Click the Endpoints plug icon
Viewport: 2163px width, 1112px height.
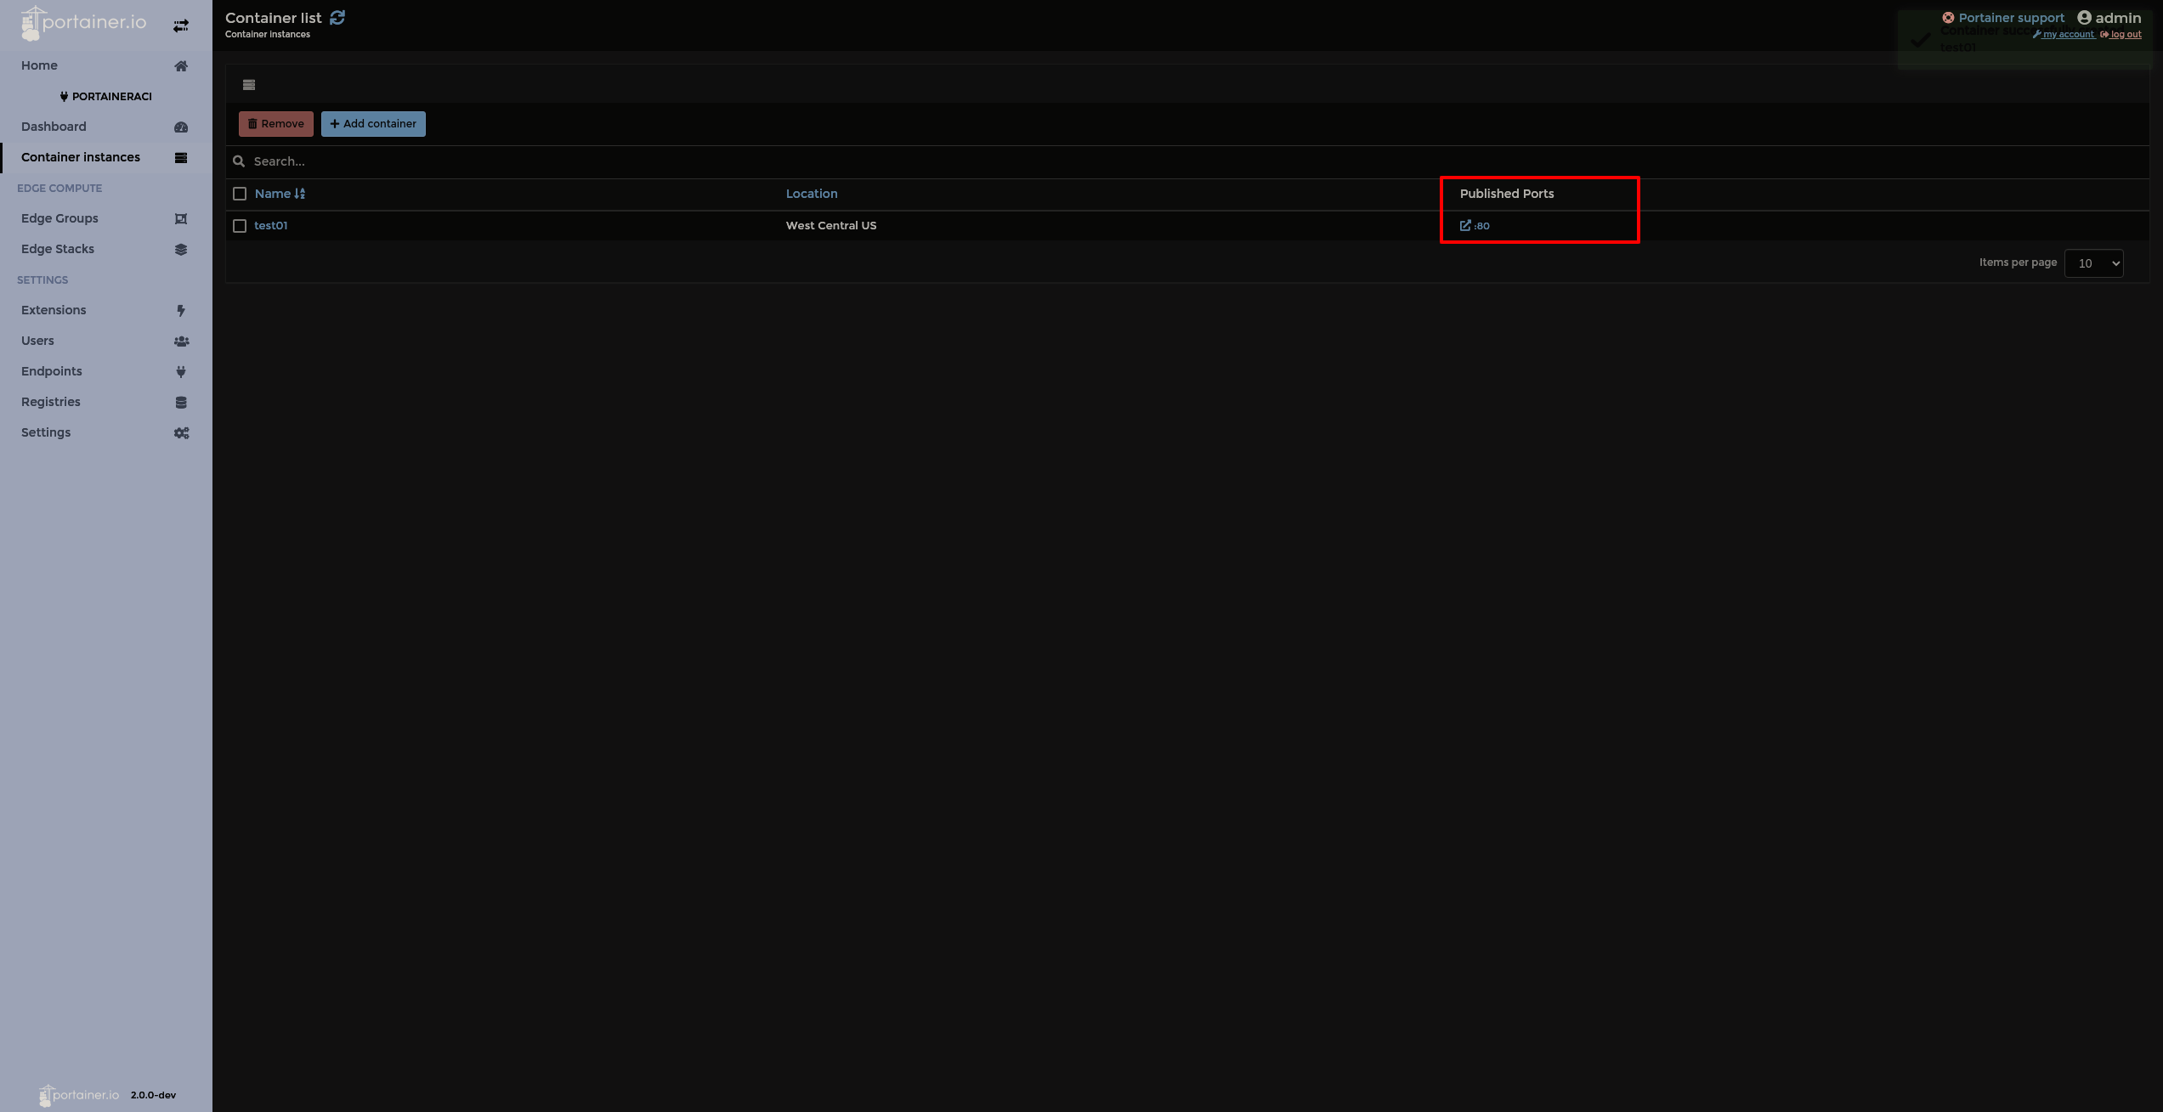[x=181, y=371]
